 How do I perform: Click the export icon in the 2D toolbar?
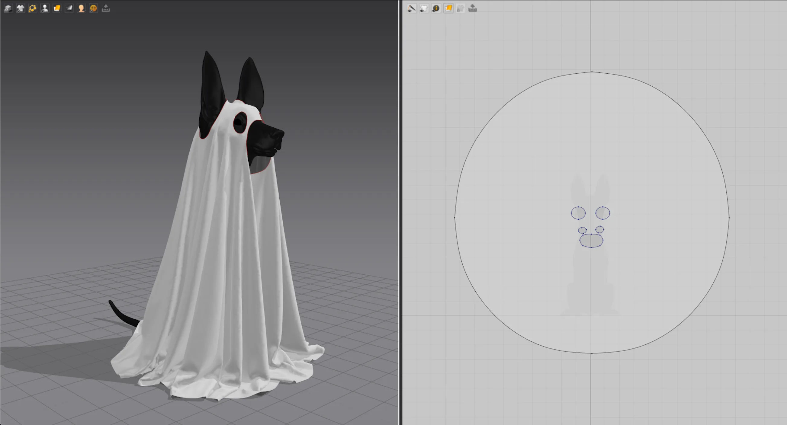point(473,8)
